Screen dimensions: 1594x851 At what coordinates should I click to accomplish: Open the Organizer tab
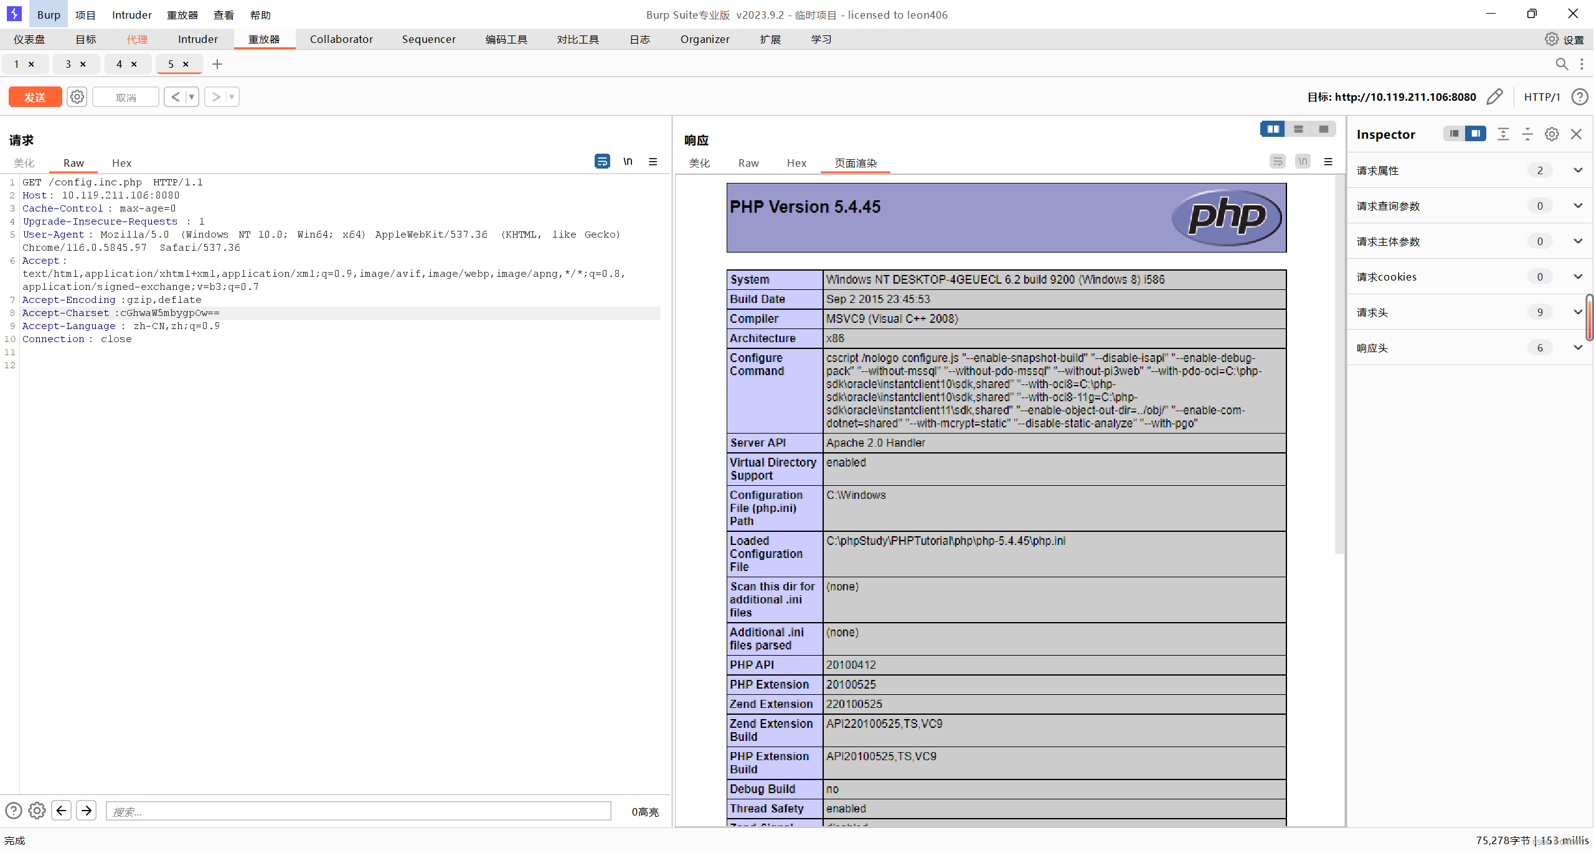click(x=705, y=39)
